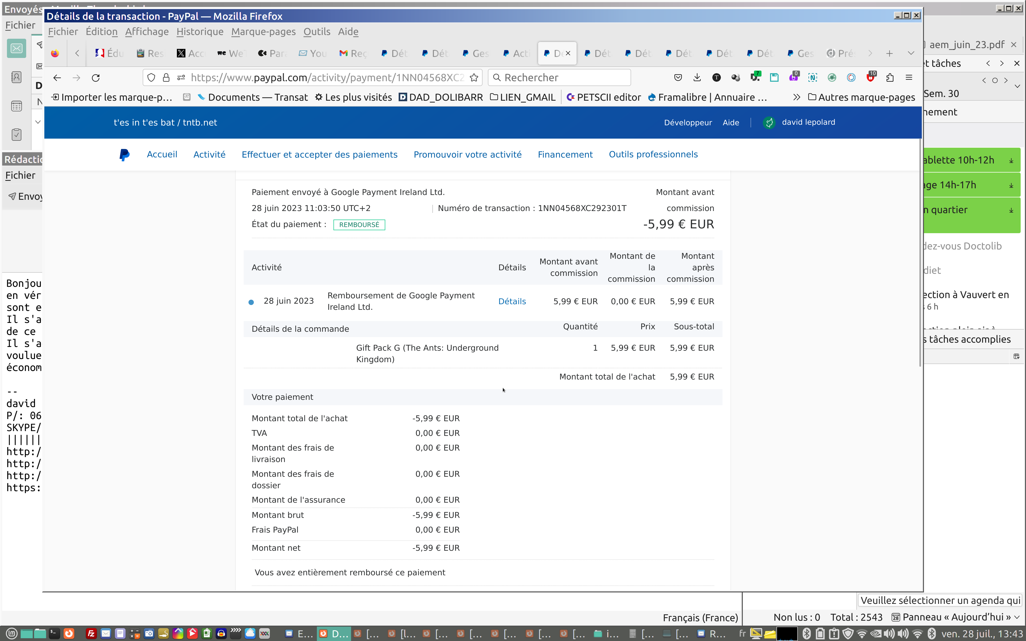This screenshot has height=641, width=1026.
Task: Click the Pocket save icon in toolbar
Action: pyautogui.click(x=678, y=77)
